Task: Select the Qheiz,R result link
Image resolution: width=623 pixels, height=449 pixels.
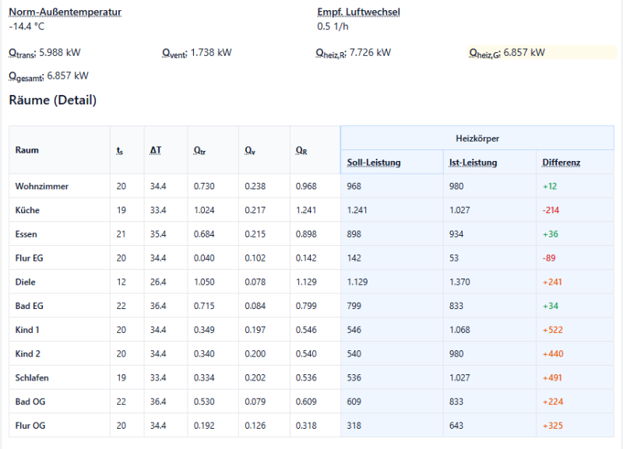Action: pos(353,53)
